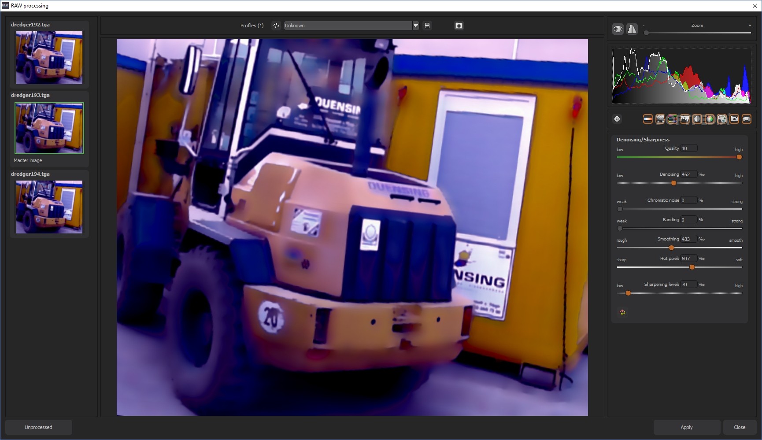Click the Zoom slider handle
Screen dimensions: 762x440
646,33
